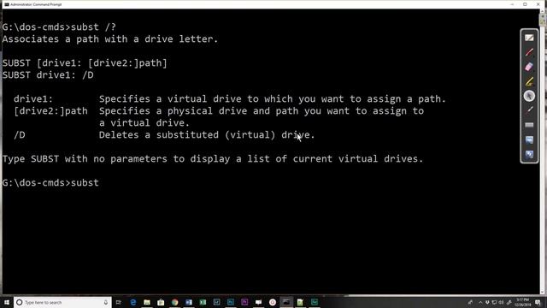
Task: Open Microsoft Excel from the taskbar
Action: 203,302
